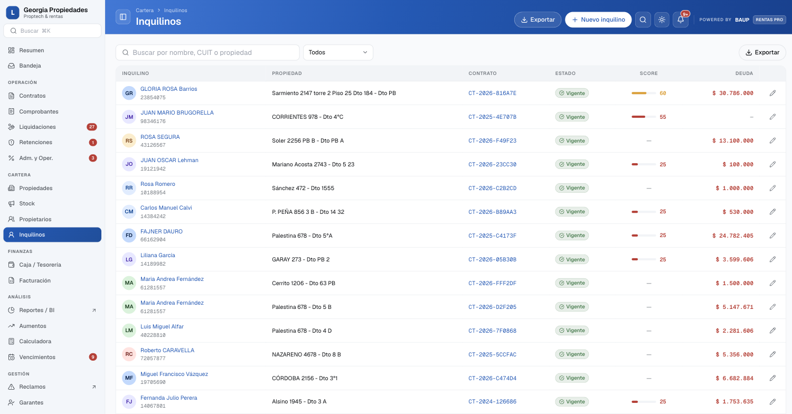Viewport: 792px width, 414px height.
Task: Toggle the sidebar panel icon
Action: pos(123,17)
